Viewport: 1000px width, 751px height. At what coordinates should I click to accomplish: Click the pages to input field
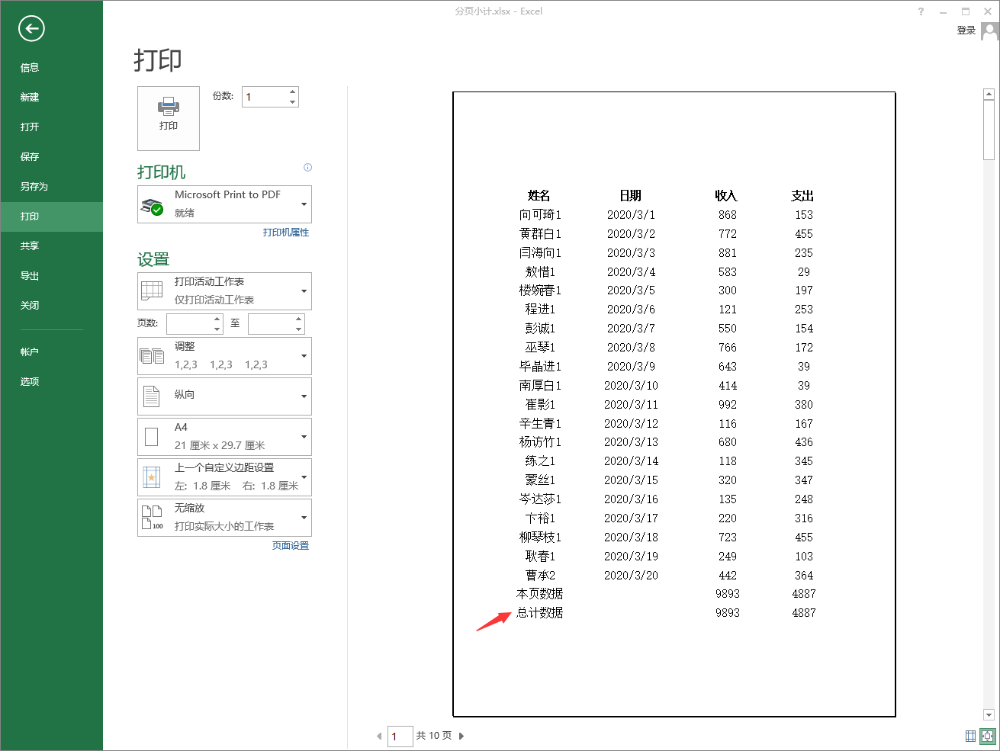pos(271,324)
